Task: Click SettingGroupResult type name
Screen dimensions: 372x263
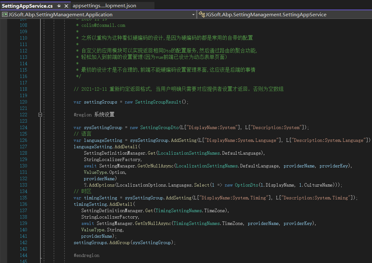Action: (x=158, y=102)
